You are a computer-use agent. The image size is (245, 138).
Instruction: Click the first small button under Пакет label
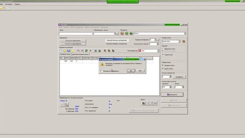pyautogui.click(x=62, y=105)
